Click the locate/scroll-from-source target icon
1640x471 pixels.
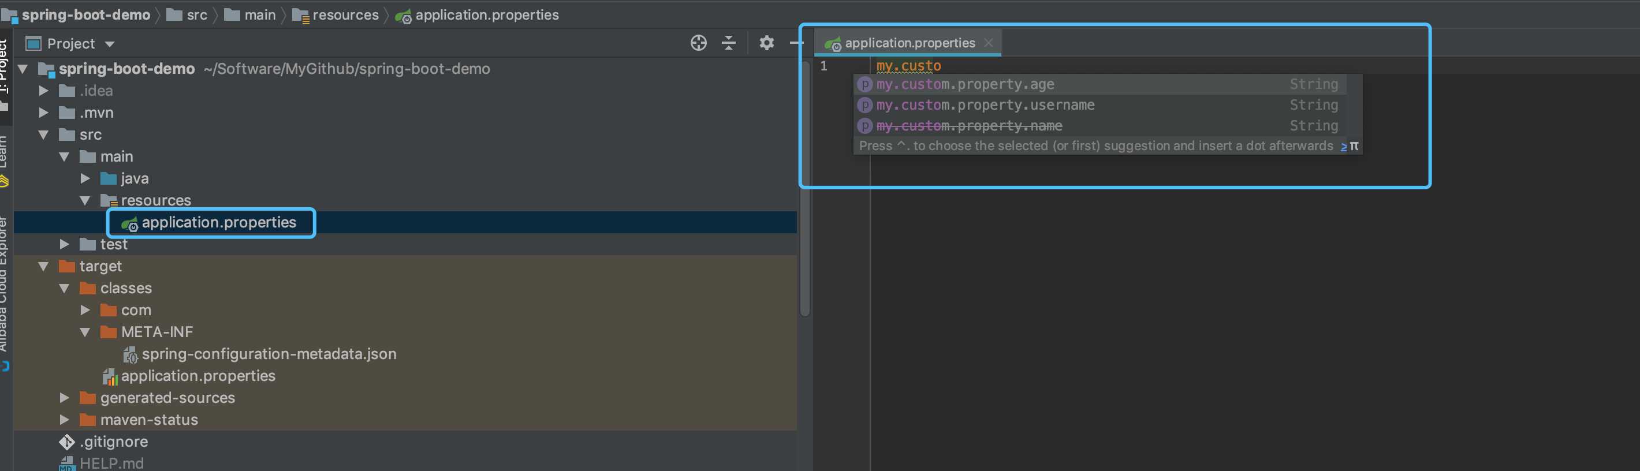tap(698, 43)
